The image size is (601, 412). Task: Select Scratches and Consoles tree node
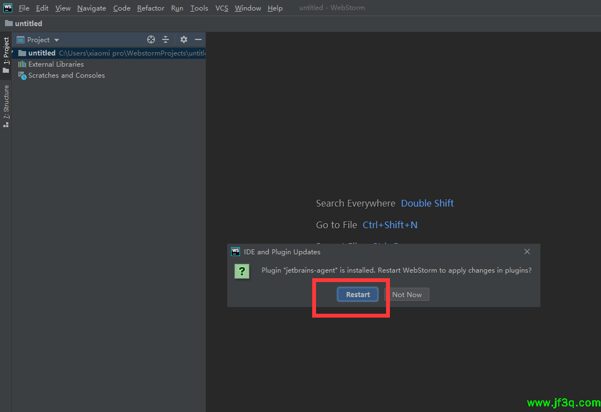click(x=66, y=76)
